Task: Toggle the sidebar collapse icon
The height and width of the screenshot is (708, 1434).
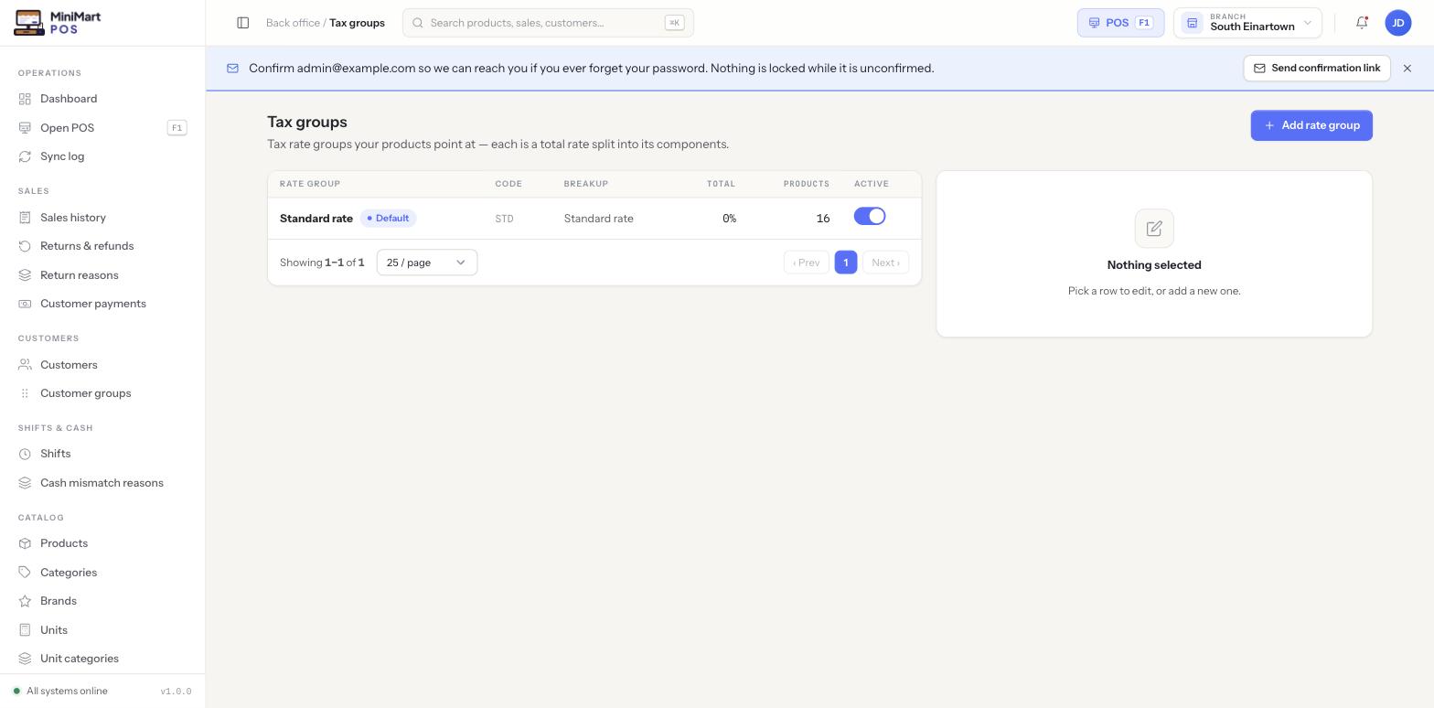Action: click(243, 23)
